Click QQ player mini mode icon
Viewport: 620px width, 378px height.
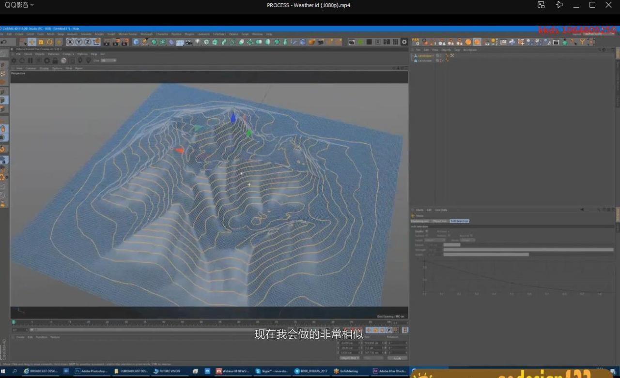coord(541,5)
